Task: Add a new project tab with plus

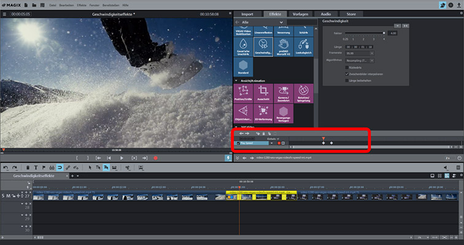Action: (x=72, y=176)
